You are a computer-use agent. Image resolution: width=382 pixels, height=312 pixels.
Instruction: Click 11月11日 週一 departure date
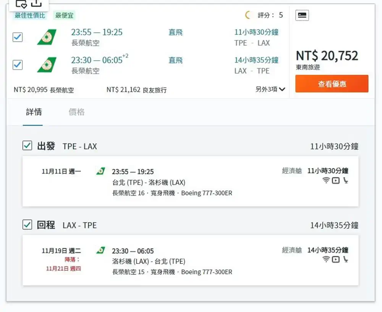point(61,171)
